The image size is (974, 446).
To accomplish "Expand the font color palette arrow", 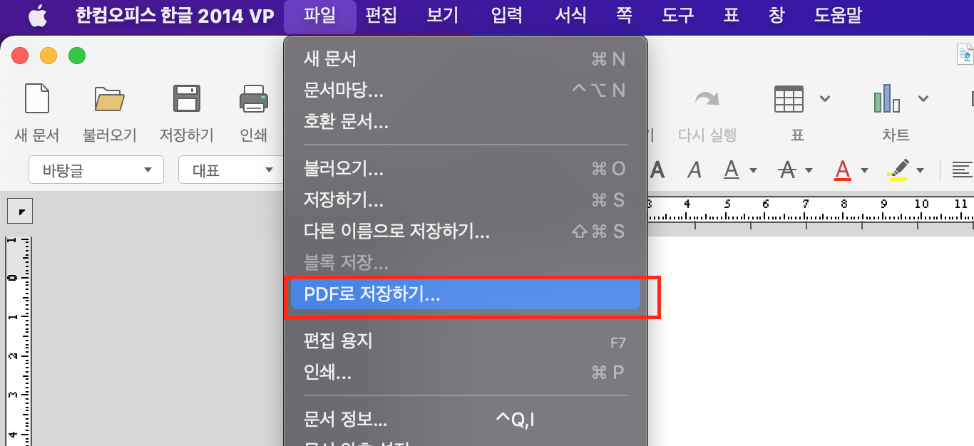I will [x=864, y=170].
